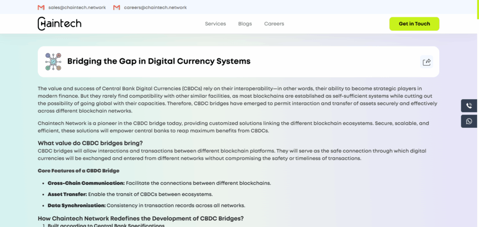Image resolution: width=479 pixels, height=227 pixels.
Task: Open careers@chaintech.network email link
Action: point(155,7)
